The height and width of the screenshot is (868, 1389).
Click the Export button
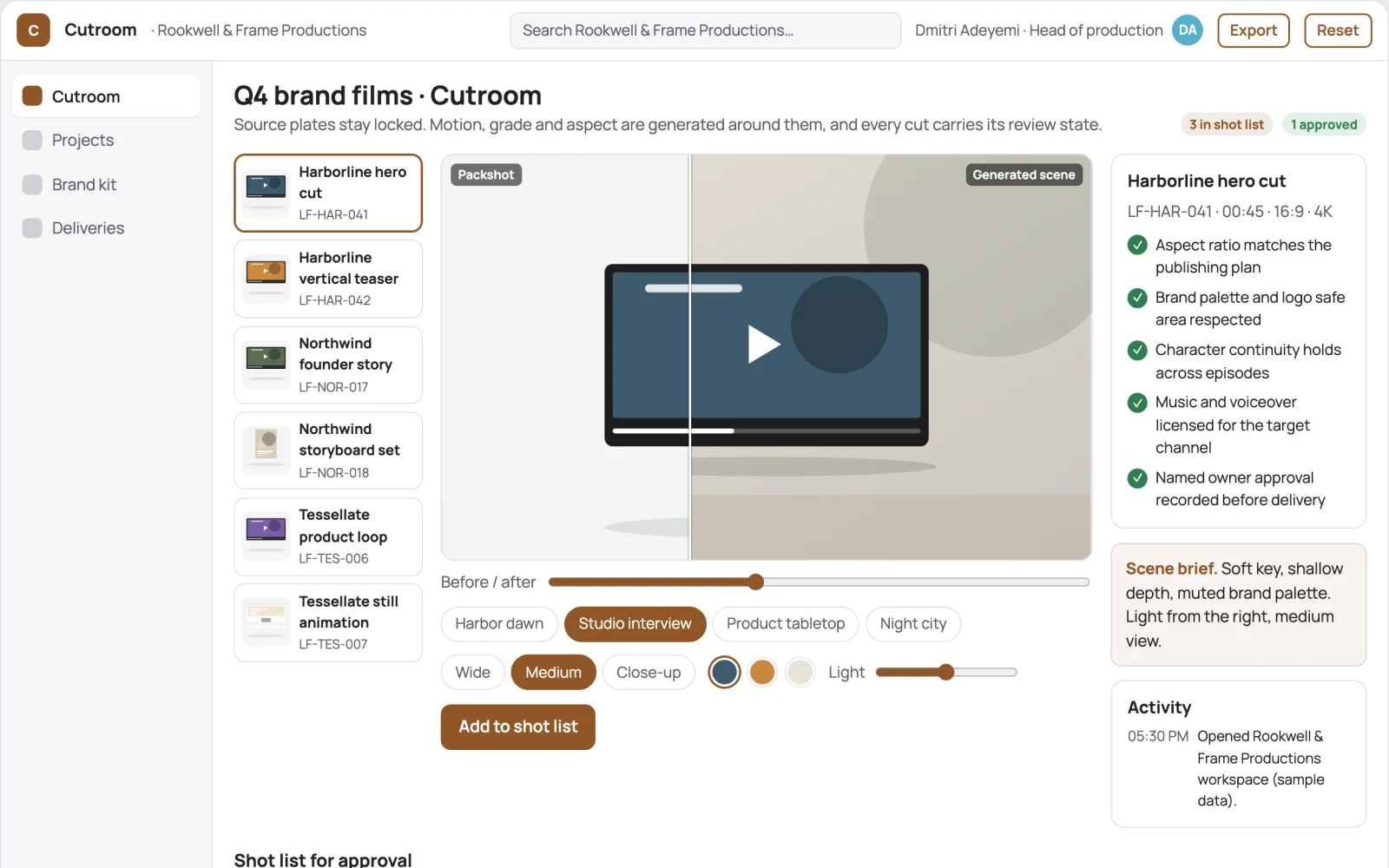[1253, 30]
